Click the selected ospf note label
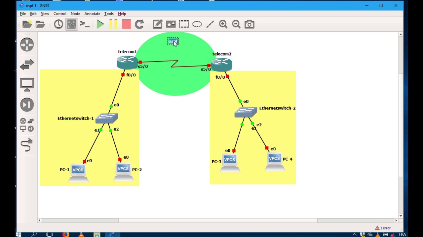This screenshot has width=423, height=237. pos(173,41)
